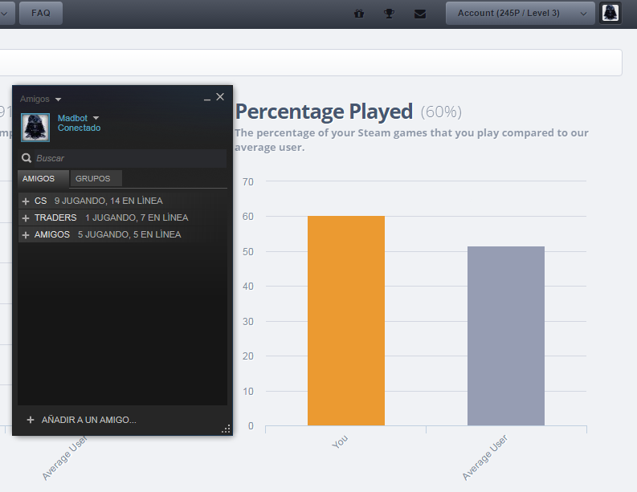Close the Amigos friends window
The image size is (637, 492).
220,97
